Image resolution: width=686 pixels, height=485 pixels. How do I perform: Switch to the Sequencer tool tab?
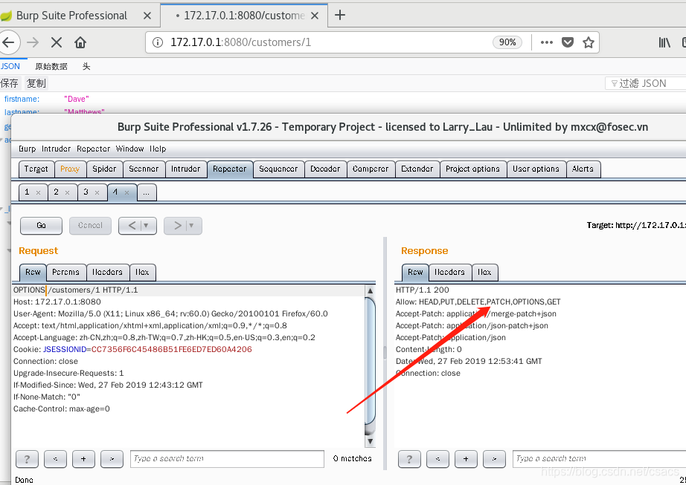pyautogui.click(x=278, y=169)
